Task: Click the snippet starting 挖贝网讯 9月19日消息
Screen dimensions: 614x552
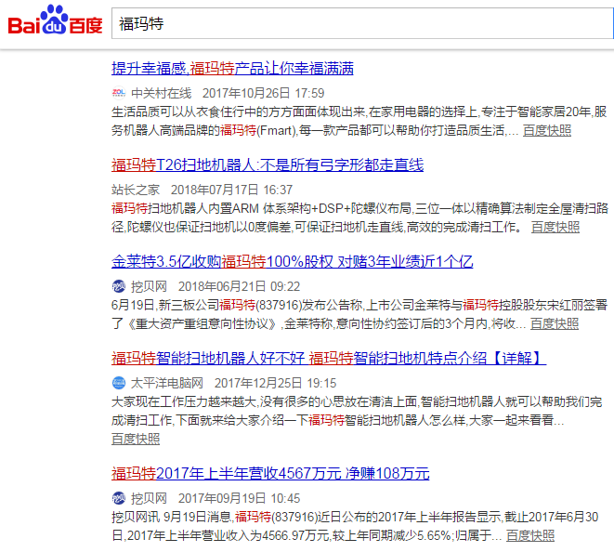Action: [355, 526]
